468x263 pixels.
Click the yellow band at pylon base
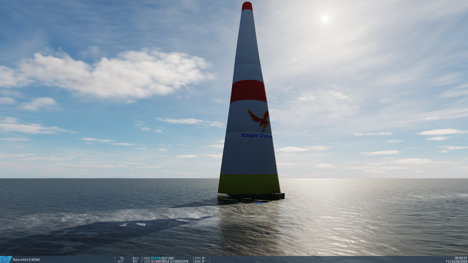tap(249, 184)
